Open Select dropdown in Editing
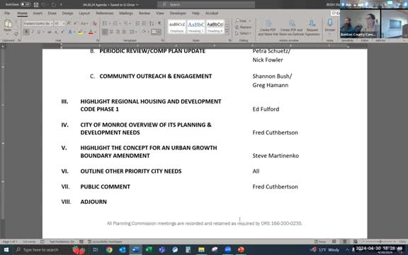This screenshot has width=408, height=255. click(x=243, y=33)
